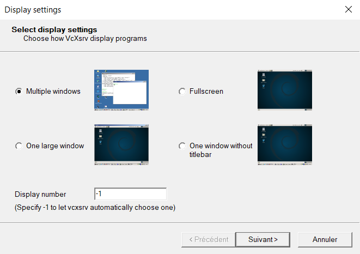
Task: Click the "One window without titlebar" label text
Action: [x=221, y=150]
